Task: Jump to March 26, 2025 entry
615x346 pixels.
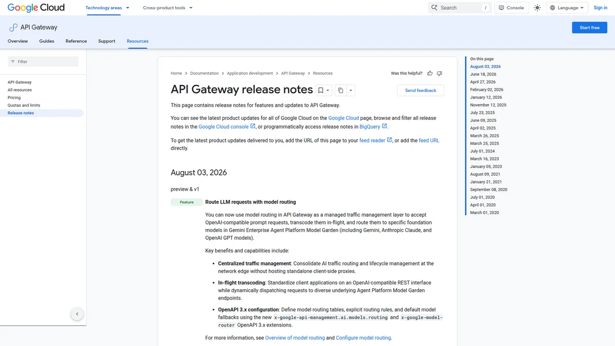Action: (484, 136)
